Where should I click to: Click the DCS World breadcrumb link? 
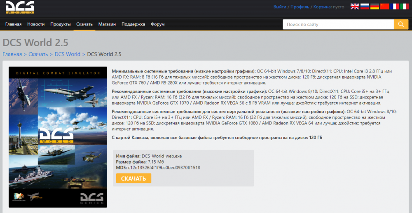coord(68,54)
